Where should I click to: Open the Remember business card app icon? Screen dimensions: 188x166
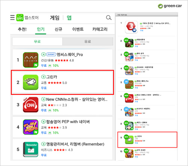30,149
